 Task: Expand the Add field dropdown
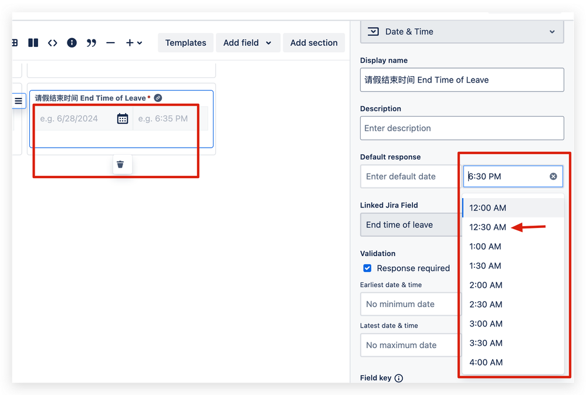[x=248, y=43]
